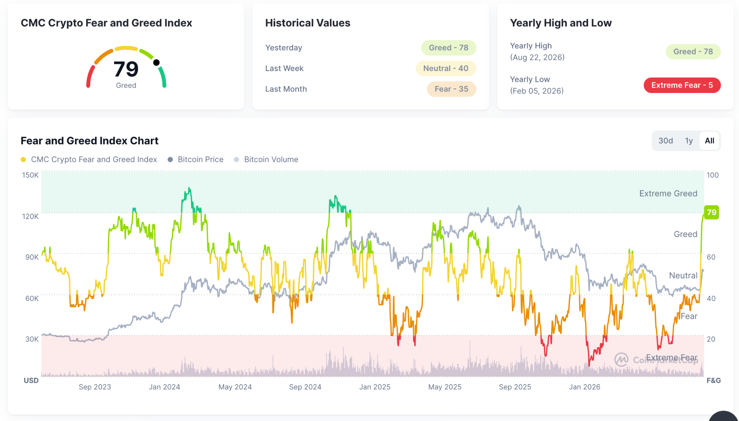Click the 90K price axis label
The width and height of the screenshot is (739, 421).
coord(32,257)
